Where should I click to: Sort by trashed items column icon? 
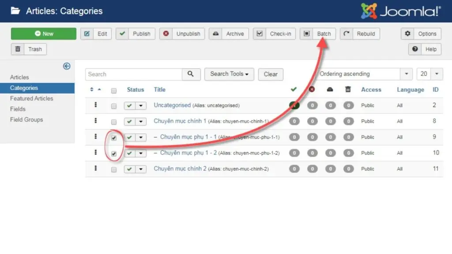coord(348,89)
